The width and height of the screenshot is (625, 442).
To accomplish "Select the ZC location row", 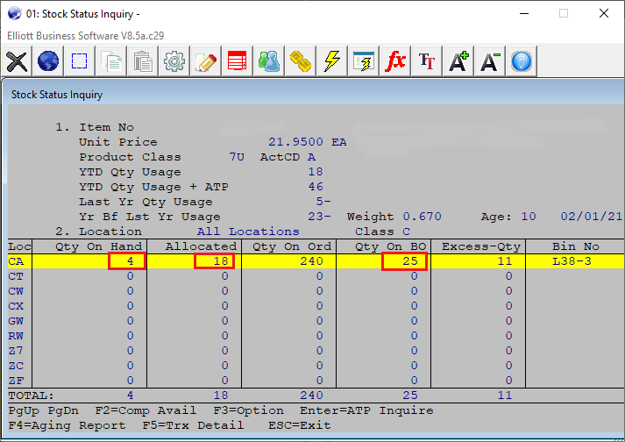I will 316,366.
